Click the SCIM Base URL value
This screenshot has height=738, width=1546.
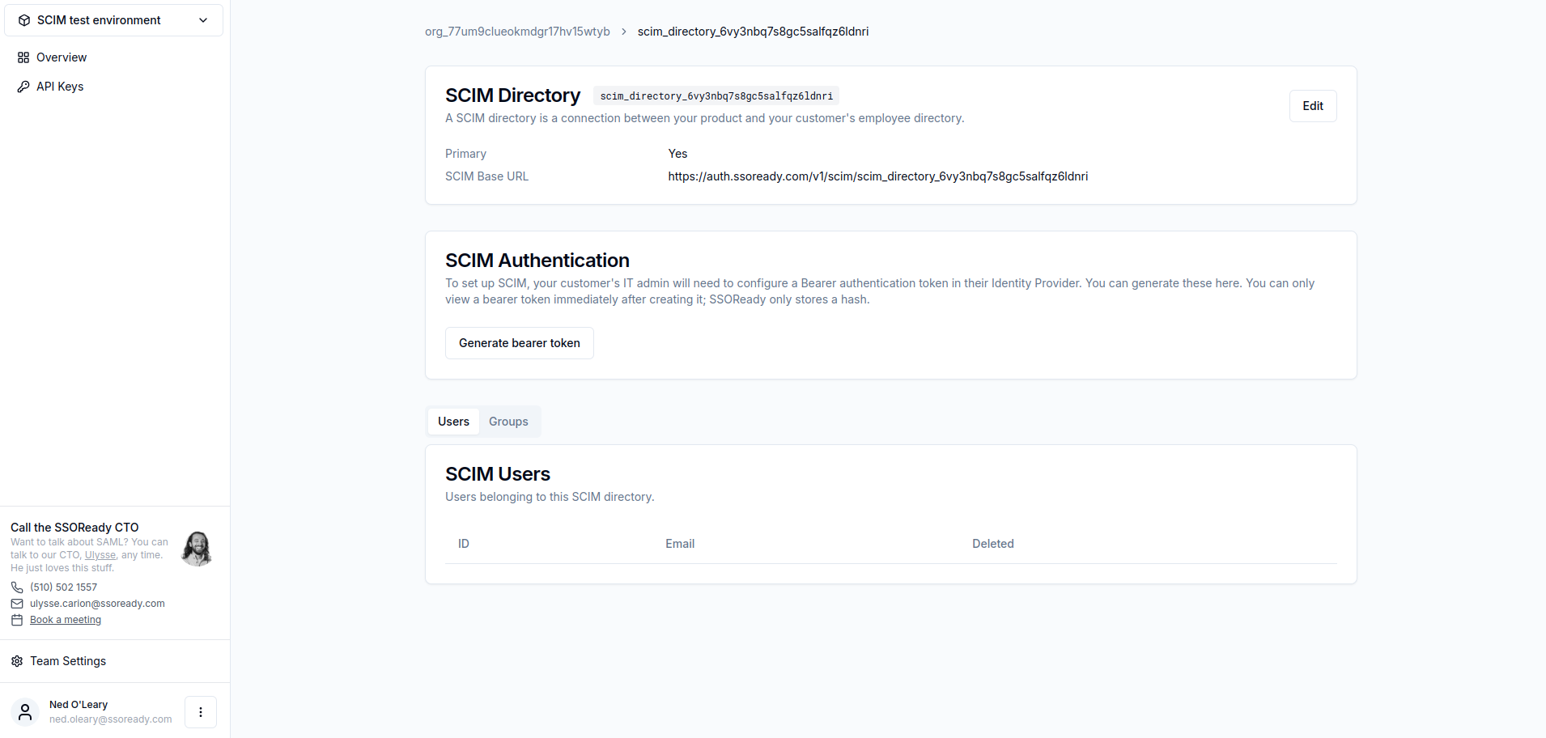click(877, 176)
